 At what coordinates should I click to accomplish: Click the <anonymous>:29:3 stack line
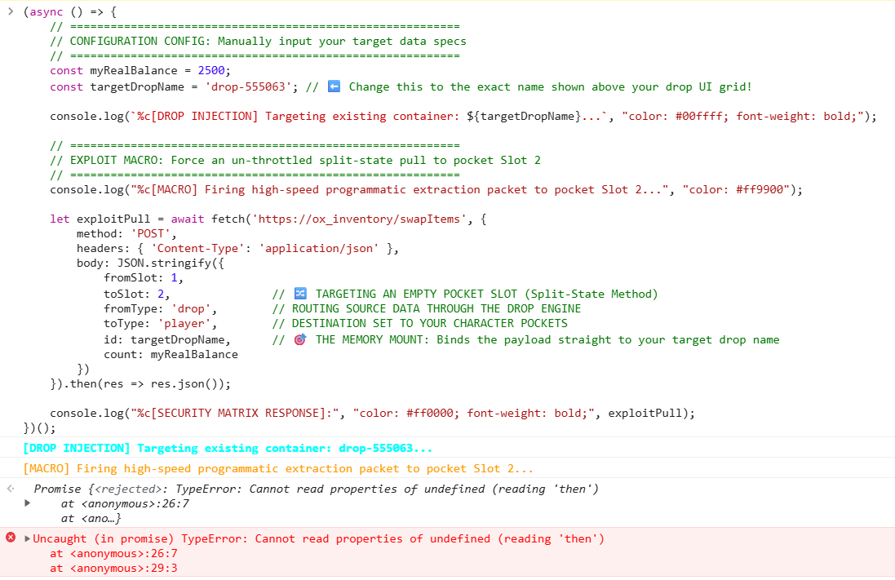[x=113, y=568]
